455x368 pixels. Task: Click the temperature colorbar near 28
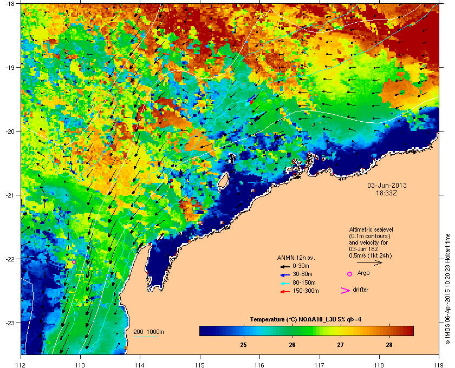389,331
